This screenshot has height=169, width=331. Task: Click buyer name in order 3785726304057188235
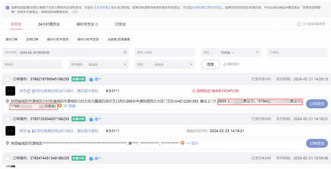(98, 119)
